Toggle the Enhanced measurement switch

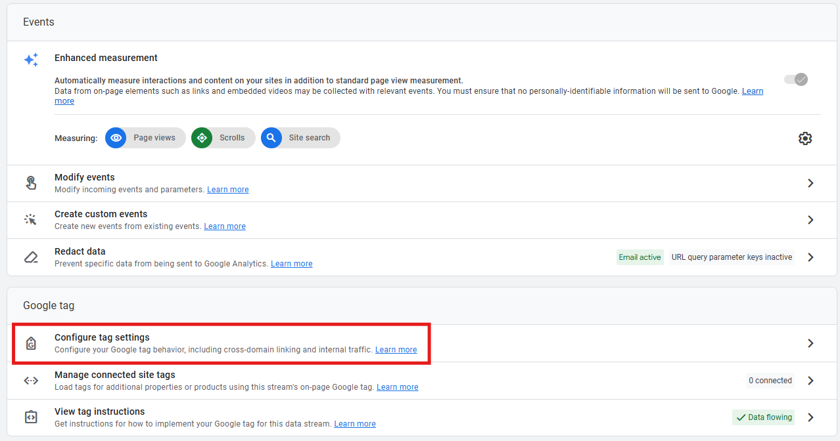tap(795, 79)
